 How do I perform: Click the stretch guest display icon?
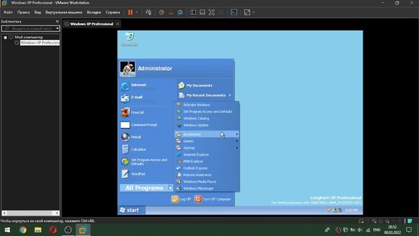247,12
